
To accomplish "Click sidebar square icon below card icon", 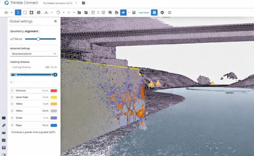I will (4, 140).
